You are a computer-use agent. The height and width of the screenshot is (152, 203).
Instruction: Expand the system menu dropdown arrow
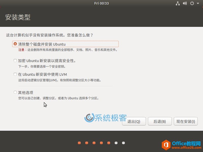point(198,3)
